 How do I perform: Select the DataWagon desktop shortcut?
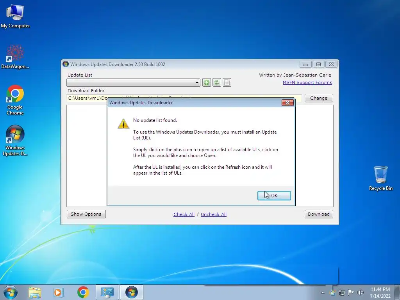click(15, 57)
